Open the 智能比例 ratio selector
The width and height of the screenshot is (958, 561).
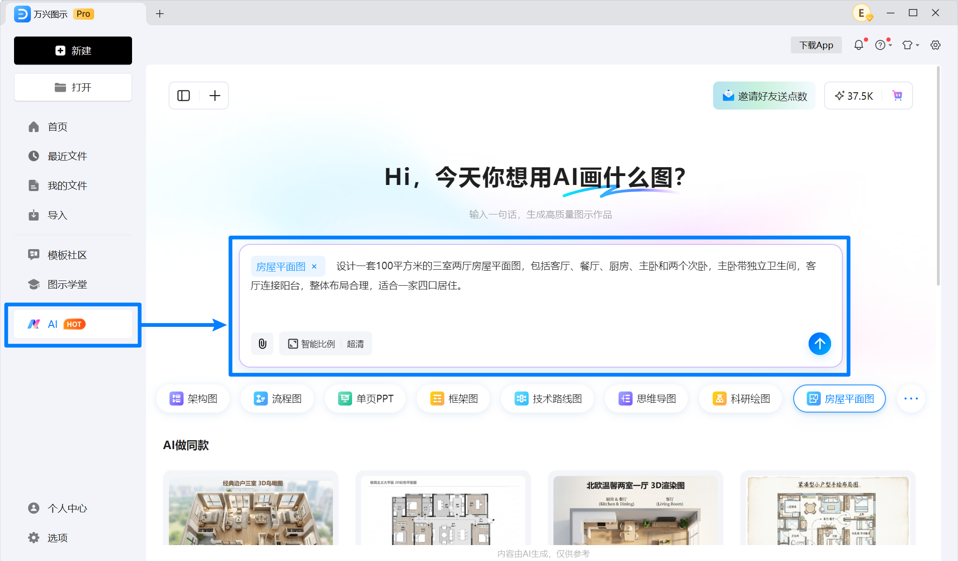pos(311,344)
